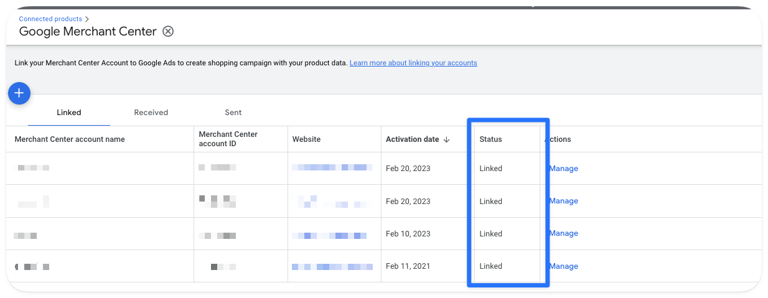Open the Connected products breadcrumb
The width and height of the screenshot is (768, 298).
pyautogui.click(x=50, y=19)
